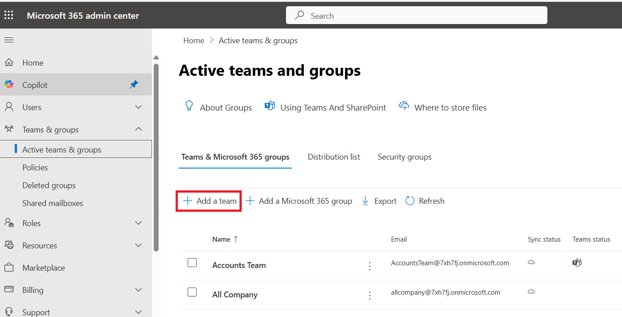Click the left navigation scrollbar
The height and width of the screenshot is (317, 622).
point(156,156)
